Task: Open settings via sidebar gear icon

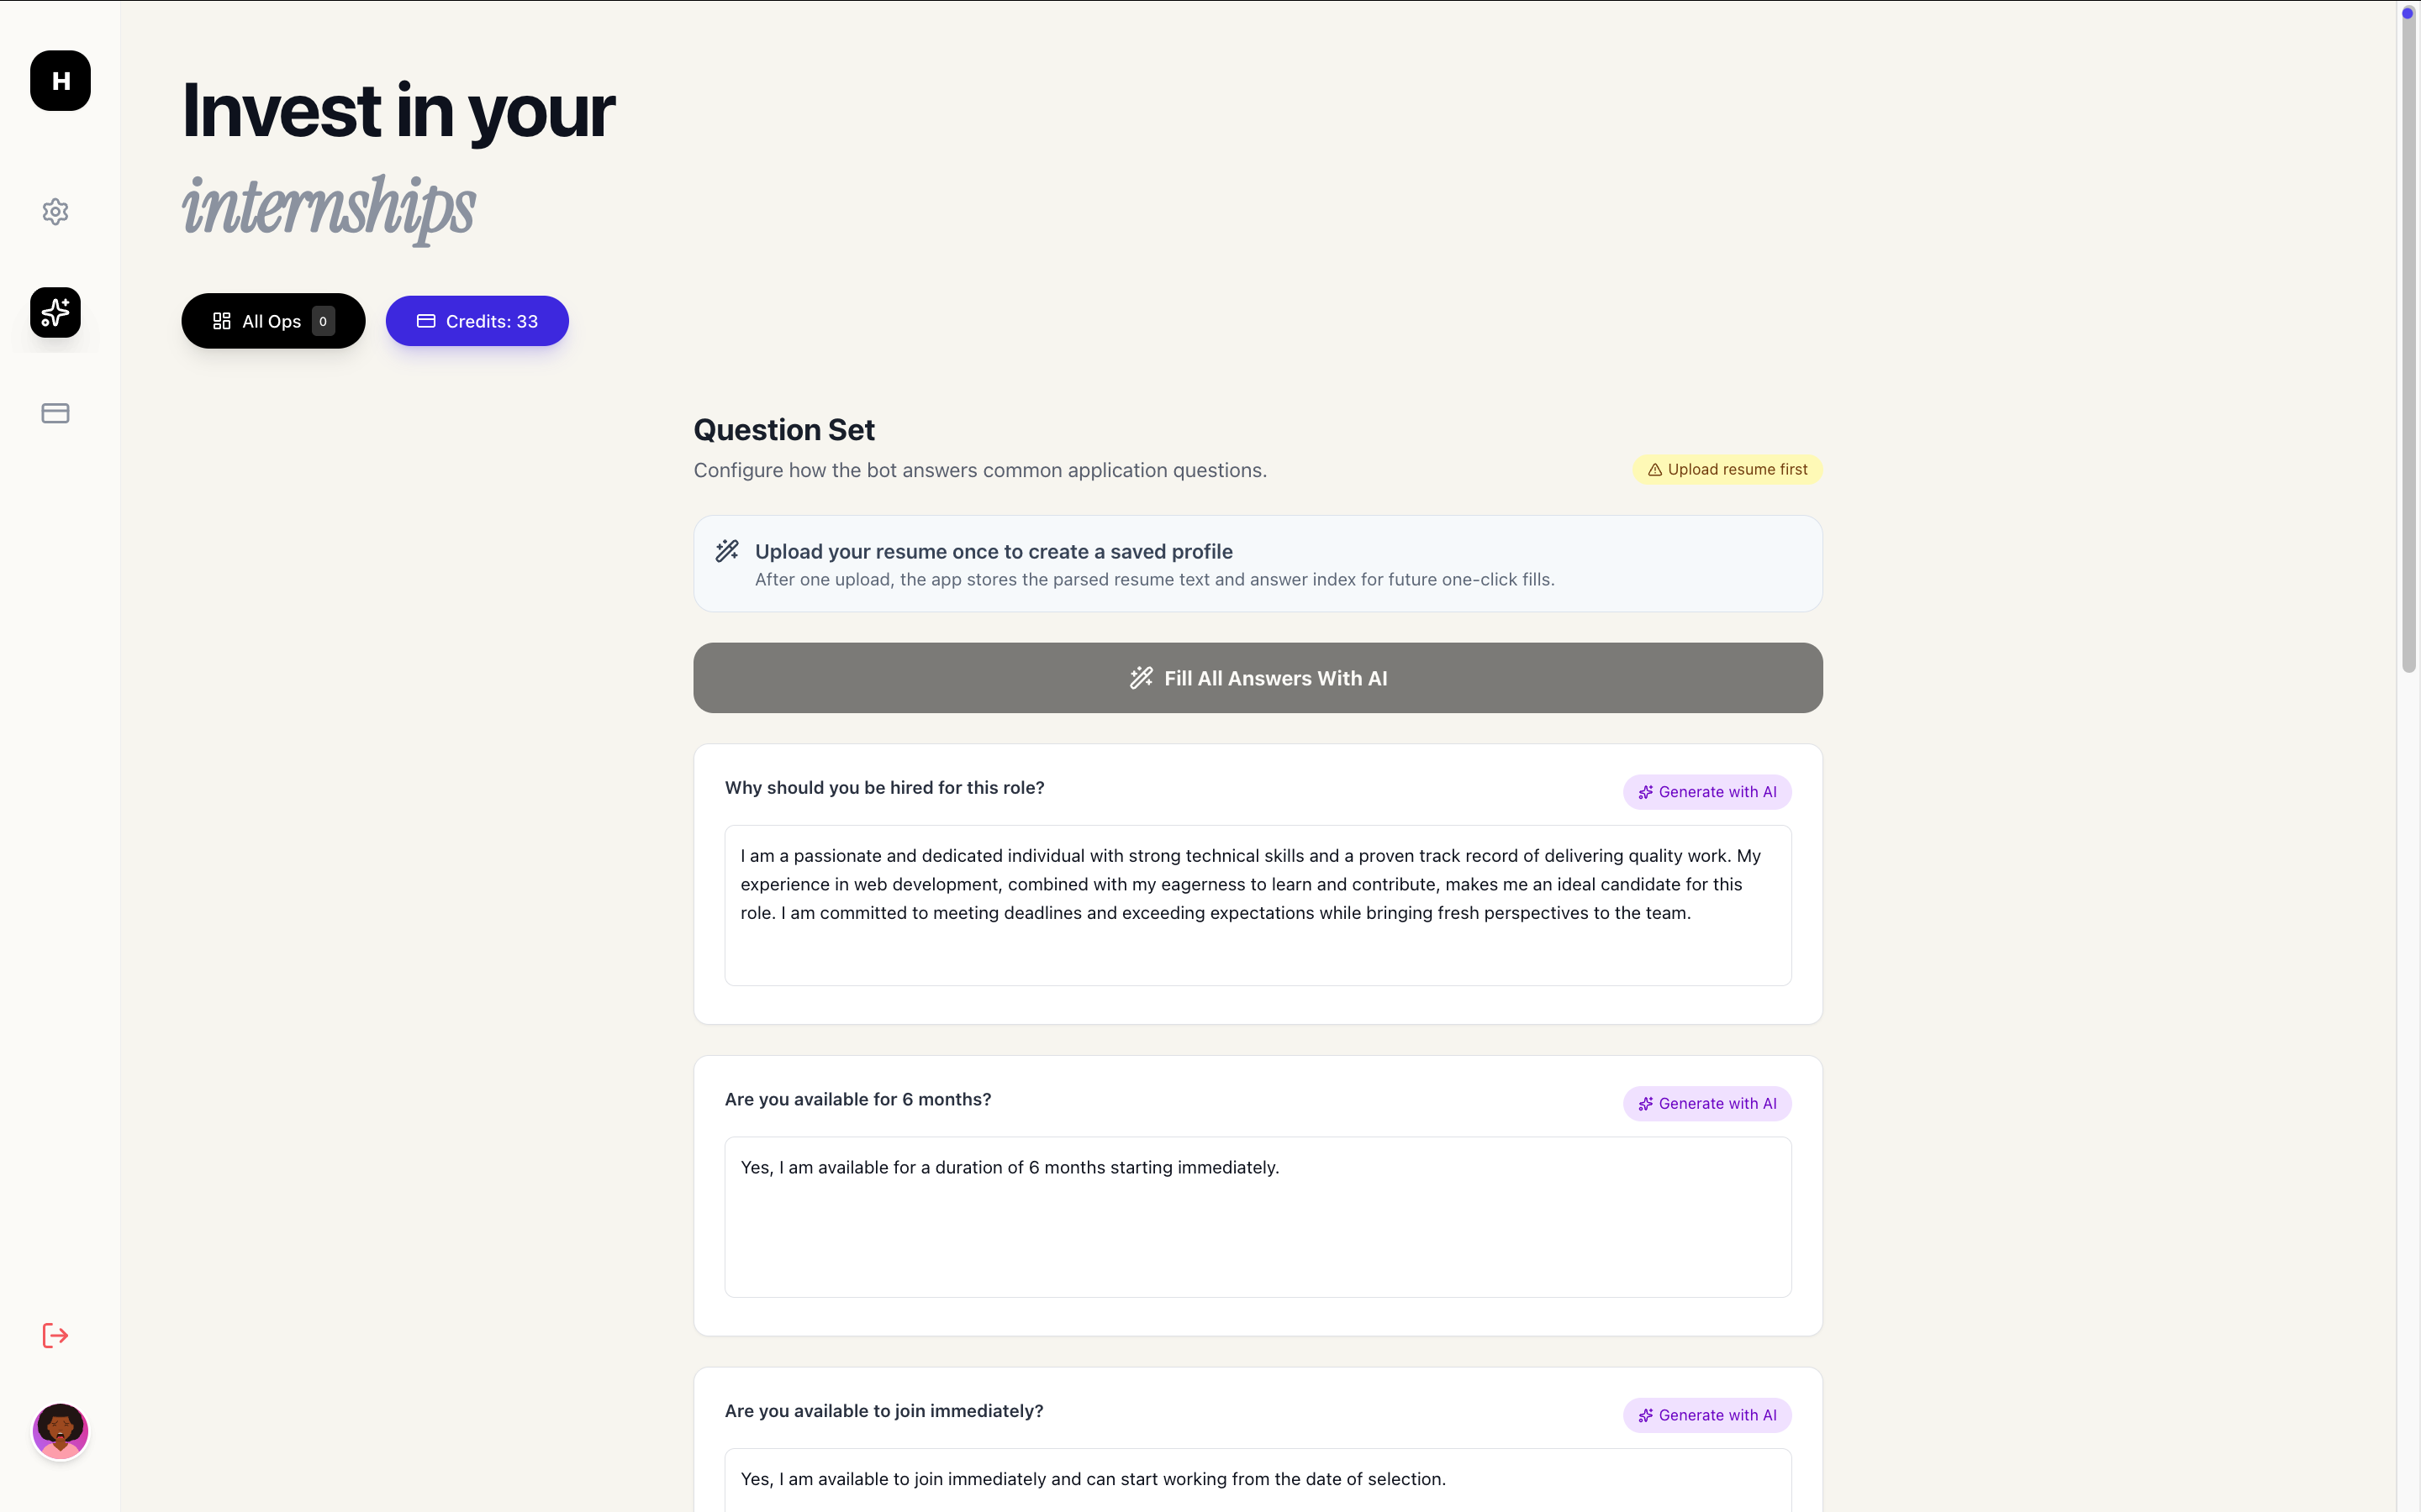Action: (55, 212)
